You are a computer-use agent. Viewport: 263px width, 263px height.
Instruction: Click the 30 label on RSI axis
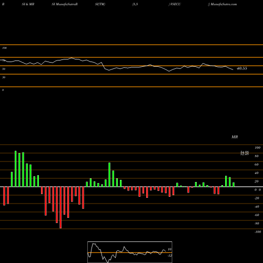(4, 77)
